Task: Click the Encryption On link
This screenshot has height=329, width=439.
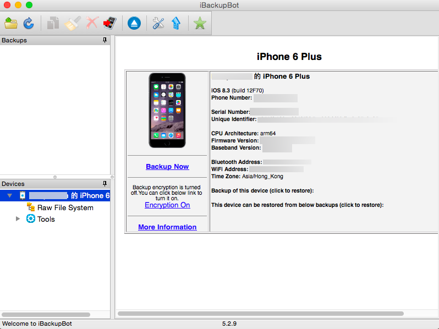Action: click(167, 205)
